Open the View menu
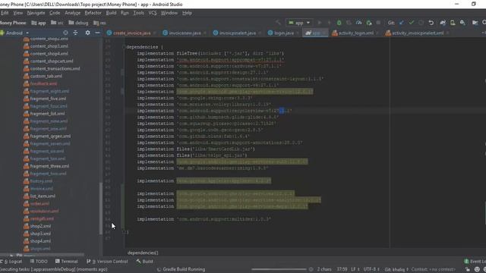 click(17, 13)
